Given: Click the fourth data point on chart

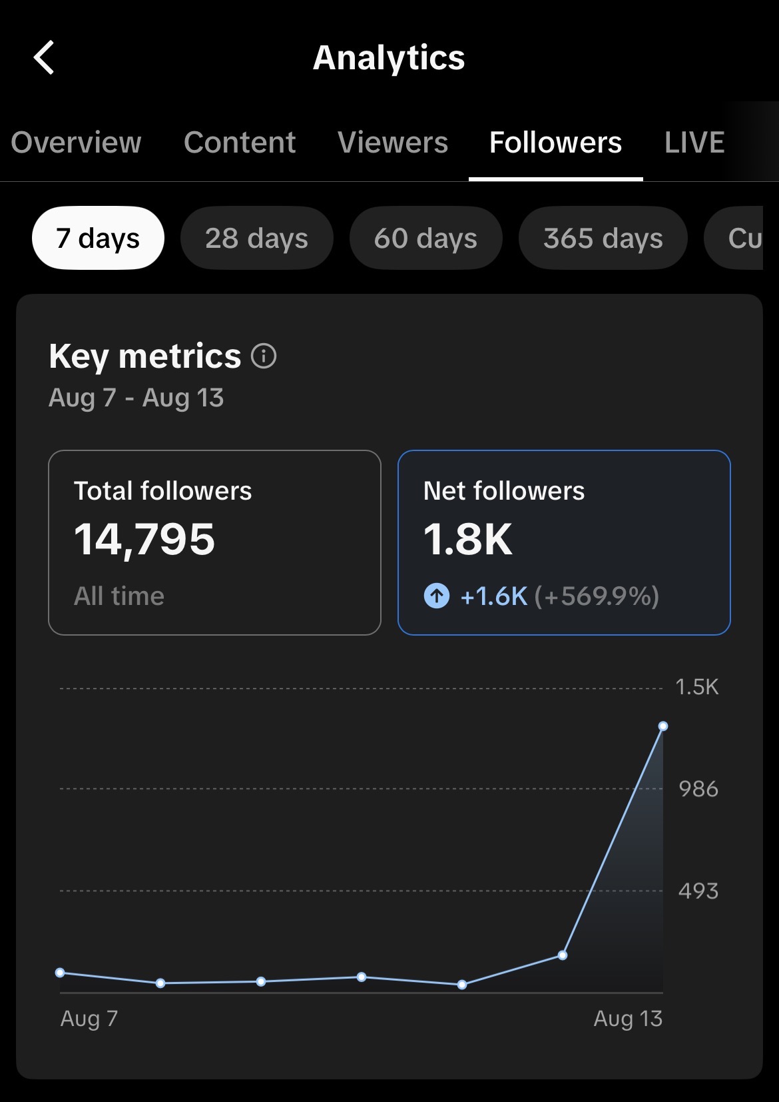Looking at the screenshot, I should click(x=362, y=977).
